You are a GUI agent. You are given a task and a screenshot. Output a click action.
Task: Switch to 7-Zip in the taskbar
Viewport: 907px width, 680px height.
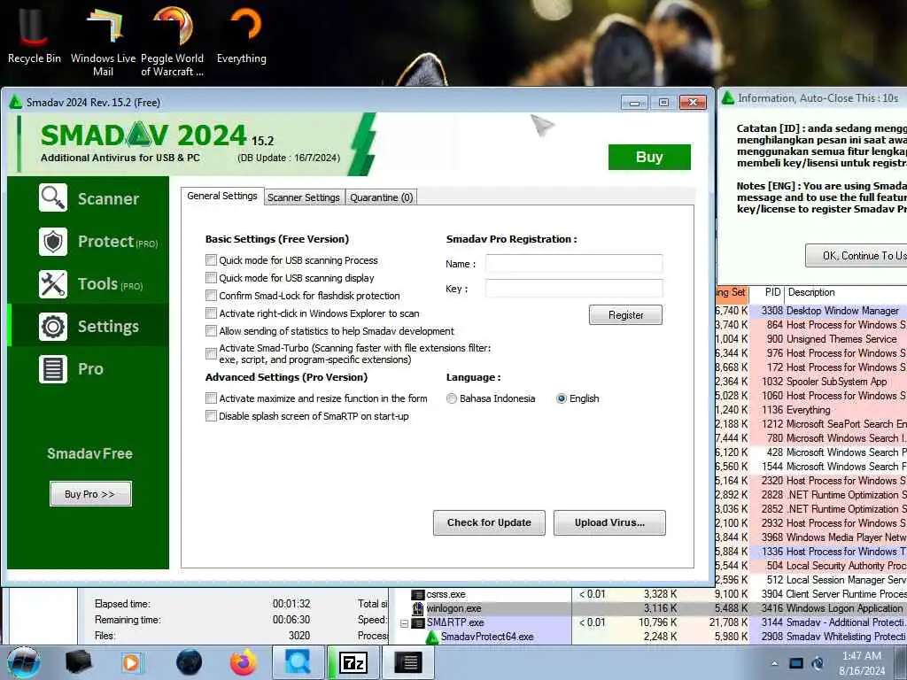coord(353,662)
